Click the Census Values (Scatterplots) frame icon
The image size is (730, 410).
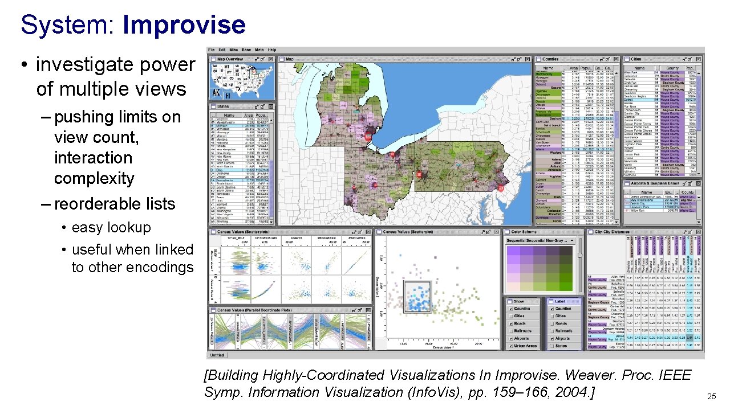click(213, 232)
